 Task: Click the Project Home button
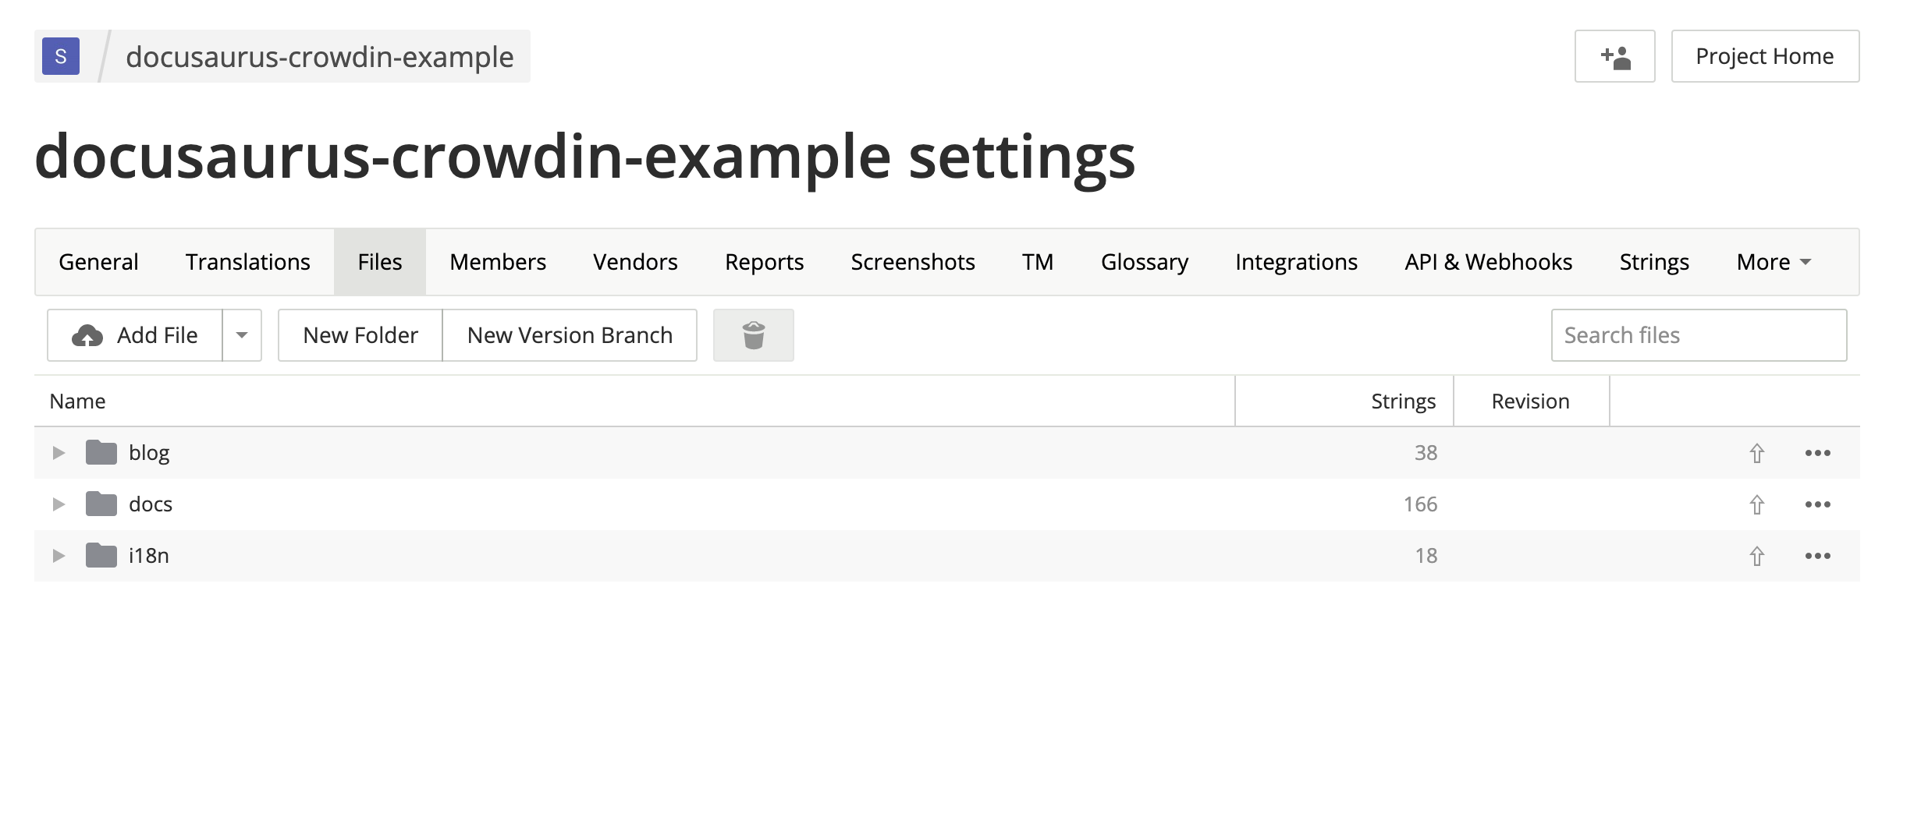(1764, 55)
